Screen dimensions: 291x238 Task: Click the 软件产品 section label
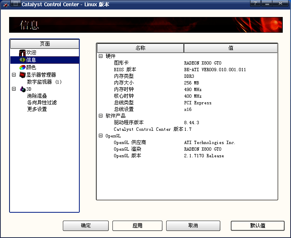(x=115, y=116)
